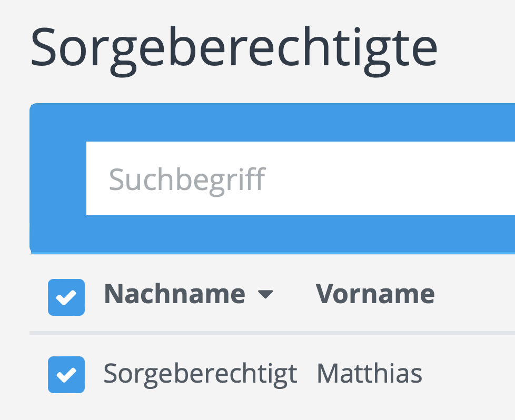The height and width of the screenshot is (420, 515).
Task: Reverse sort order via Nachname triangle icon
Action: 266,295
